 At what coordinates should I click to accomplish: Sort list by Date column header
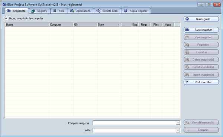(109, 25)
